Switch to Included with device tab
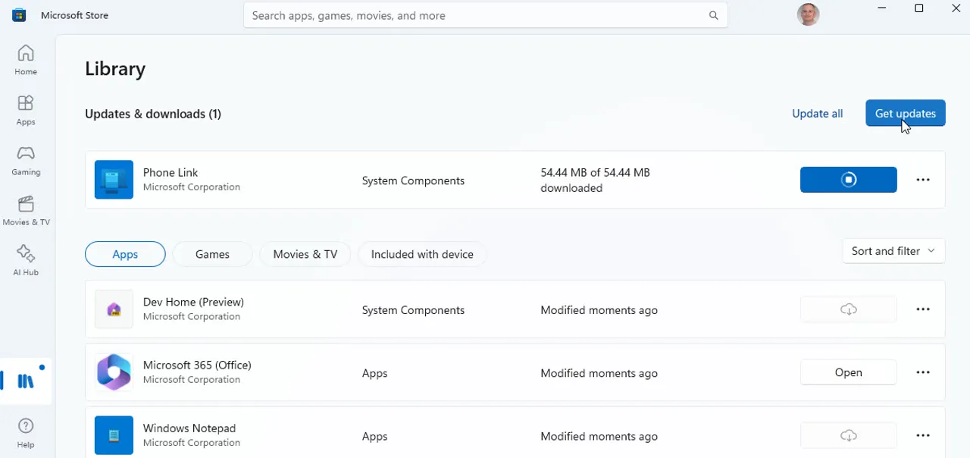This screenshot has width=970, height=458. (x=422, y=254)
